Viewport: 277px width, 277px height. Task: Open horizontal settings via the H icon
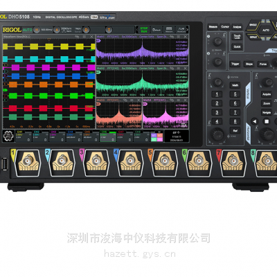(x=37, y=30)
